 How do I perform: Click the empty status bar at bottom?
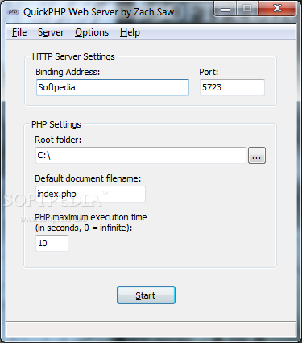click(151, 328)
